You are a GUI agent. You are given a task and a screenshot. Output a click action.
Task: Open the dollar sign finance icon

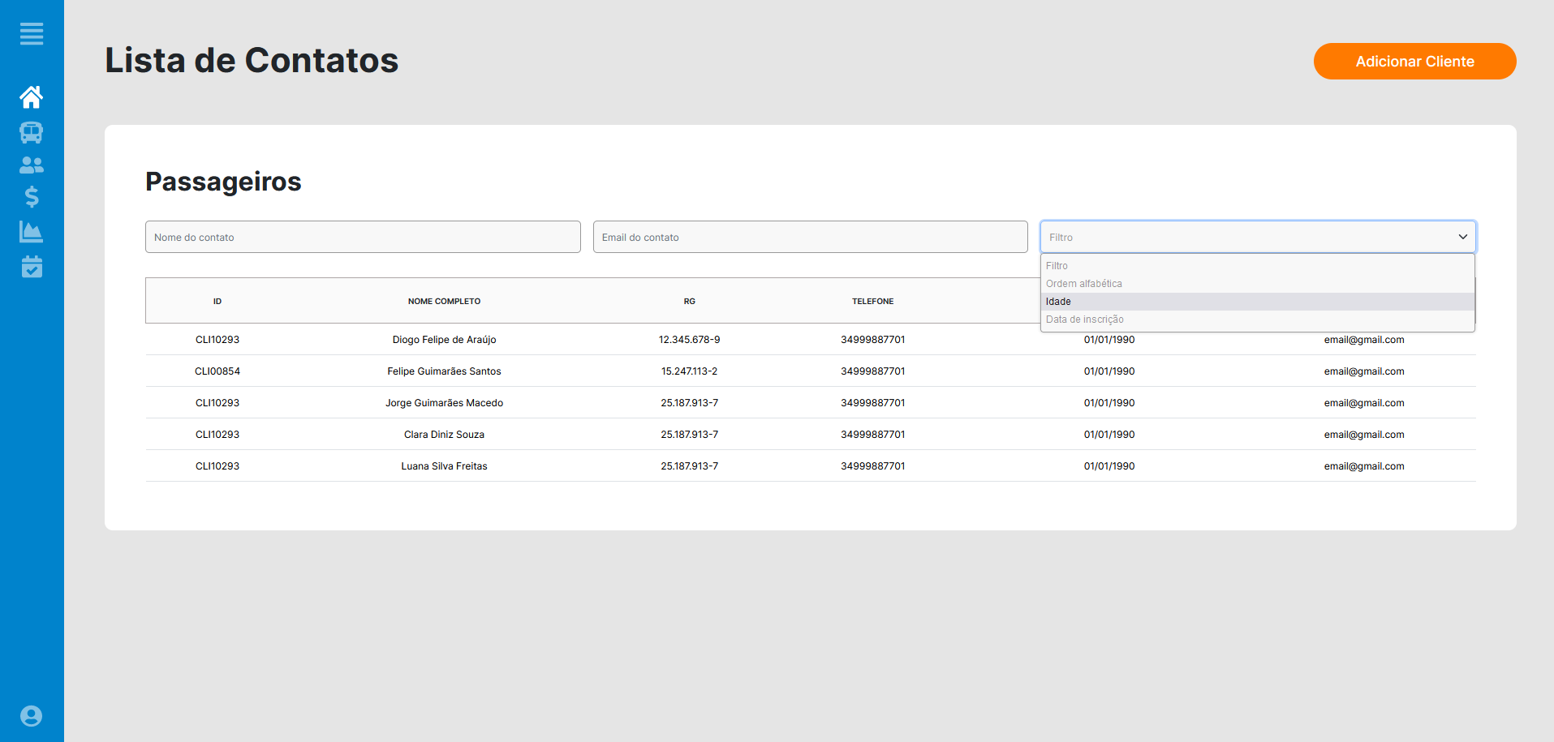click(x=32, y=197)
